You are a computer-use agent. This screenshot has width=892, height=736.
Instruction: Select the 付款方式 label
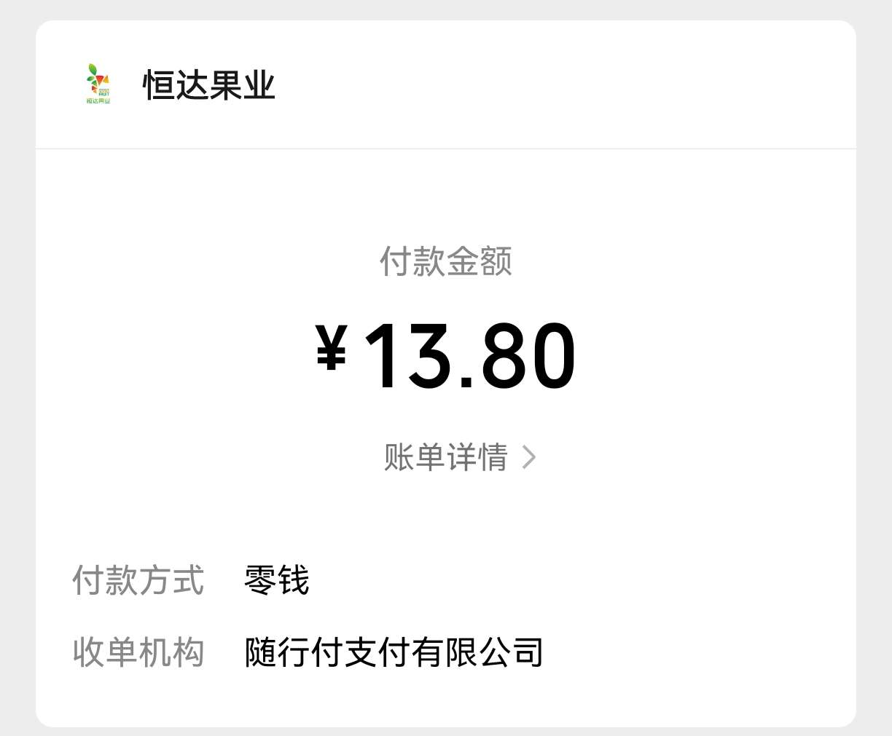(138, 580)
